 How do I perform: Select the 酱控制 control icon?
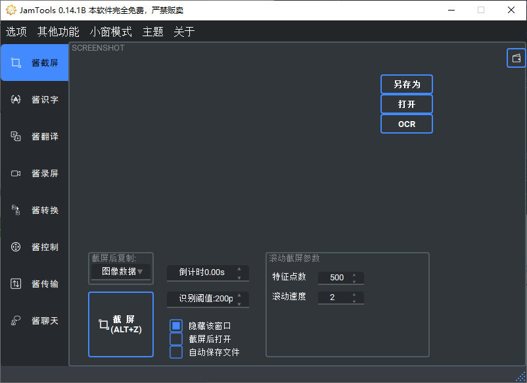point(16,247)
